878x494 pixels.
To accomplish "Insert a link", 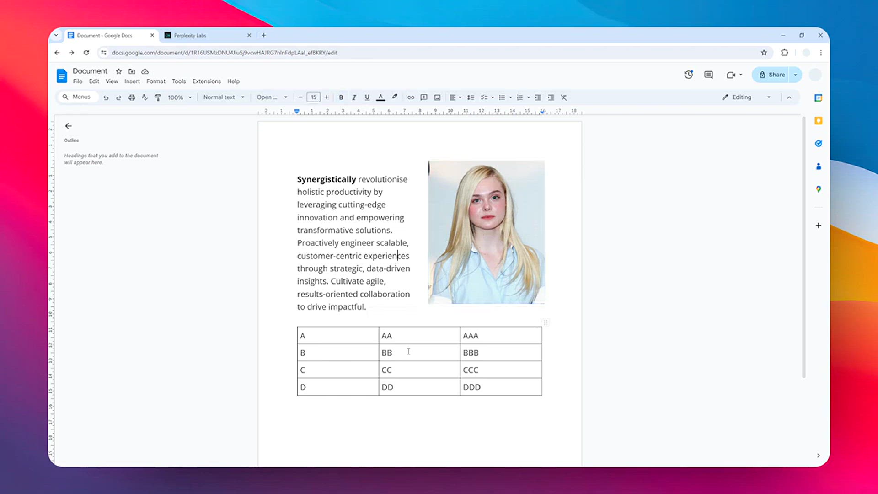I will pos(411,97).
